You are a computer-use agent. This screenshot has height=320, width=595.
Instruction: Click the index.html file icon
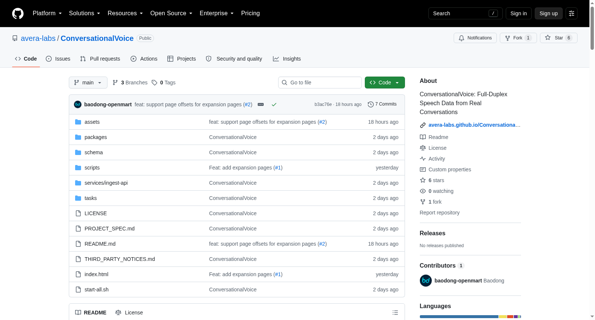(78, 274)
